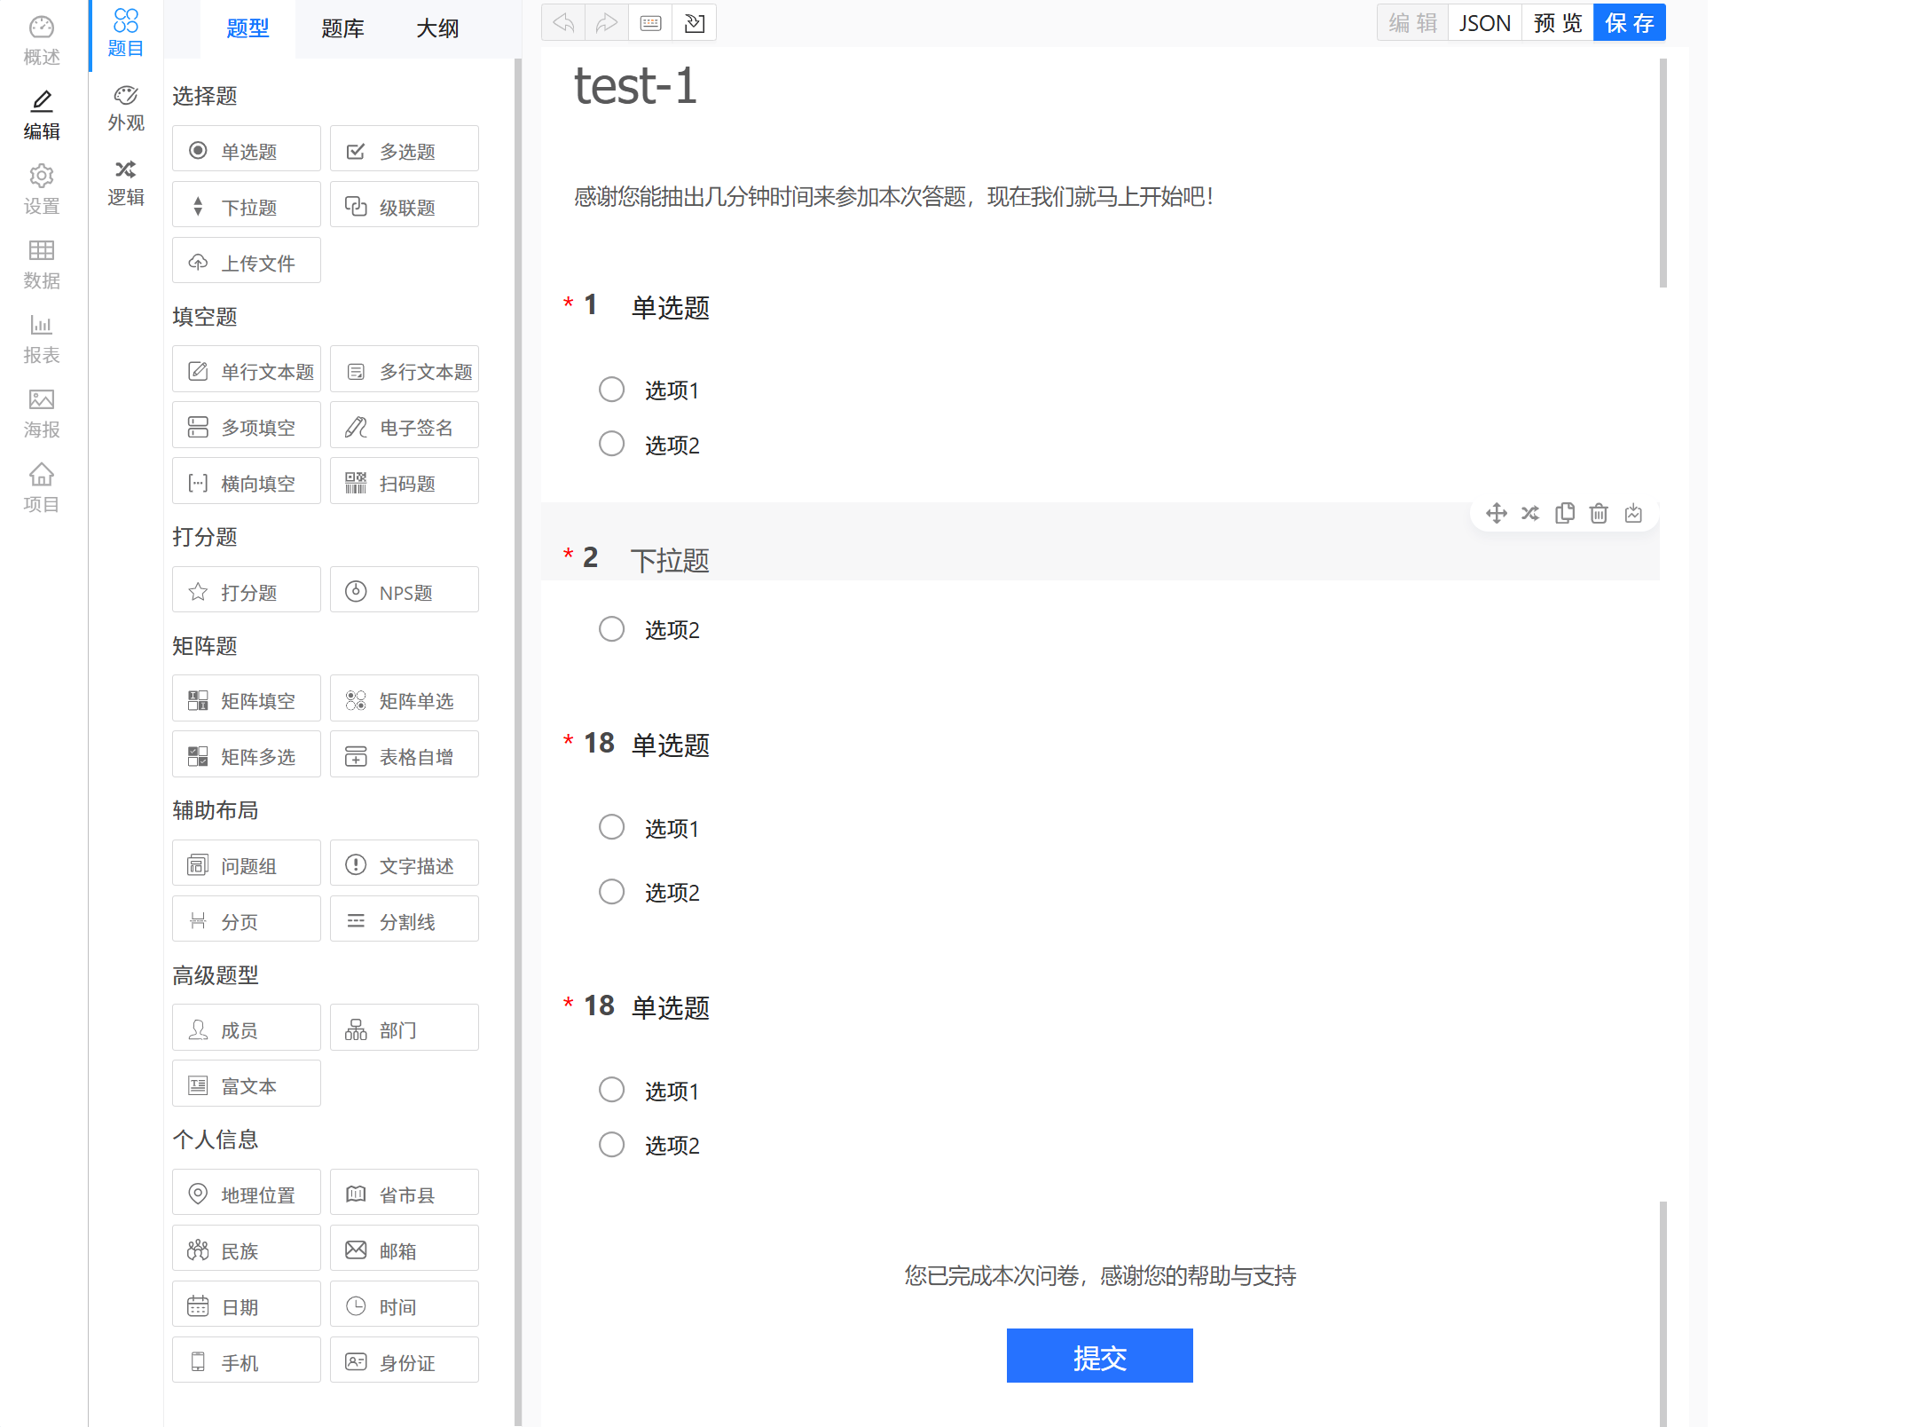Screen dimensions: 1910x1427
Task: Select 选项1 radio in question 1
Action: (x=611, y=390)
